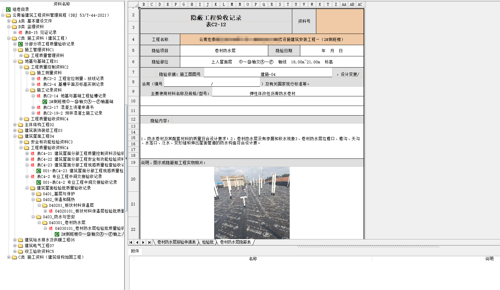Click the Excel icon beside 分部分项工程质量验收记录

(x=20, y=44)
